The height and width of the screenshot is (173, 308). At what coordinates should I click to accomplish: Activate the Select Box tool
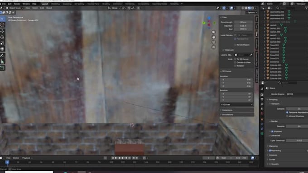(x=2, y=19)
